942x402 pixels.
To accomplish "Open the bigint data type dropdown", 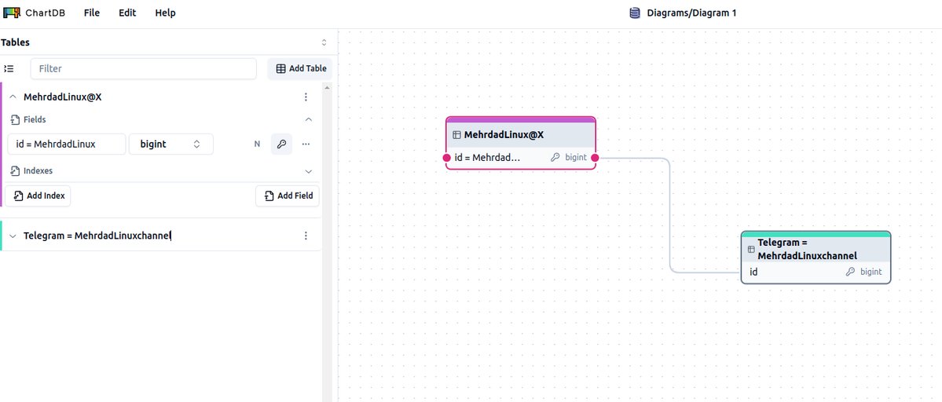I will coord(171,144).
